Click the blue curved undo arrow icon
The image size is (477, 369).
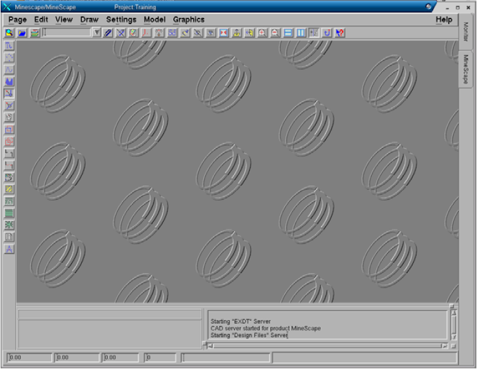pyautogui.click(x=327, y=32)
